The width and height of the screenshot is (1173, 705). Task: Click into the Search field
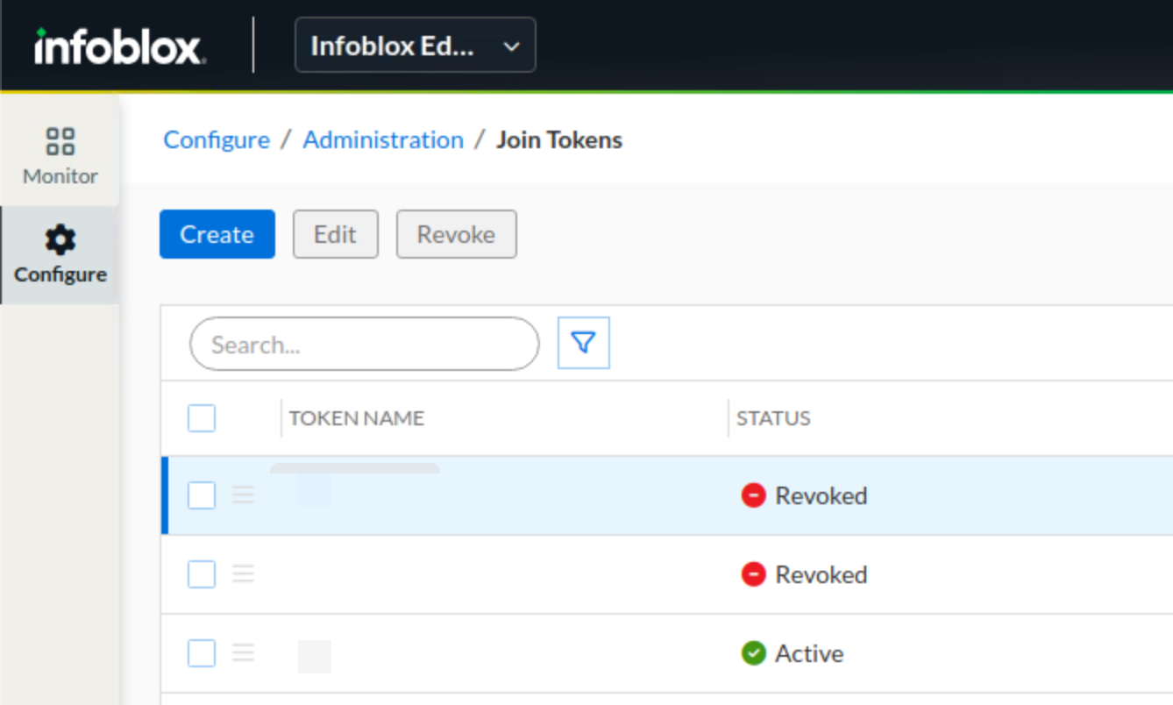364,345
